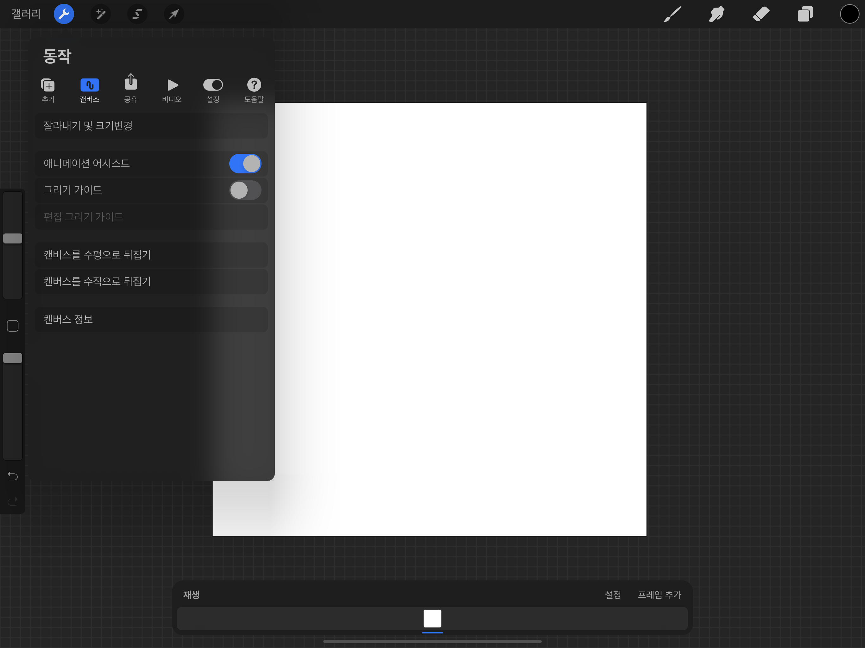
Task: Select the Brush tool
Action: [x=672, y=14]
